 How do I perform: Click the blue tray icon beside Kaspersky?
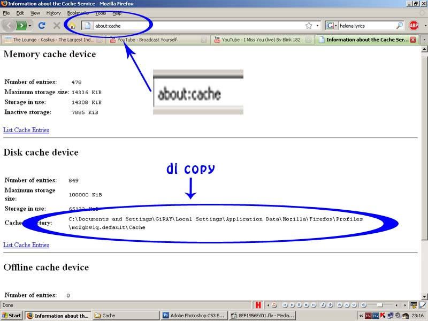pyautogui.click(x=376, y=316)
